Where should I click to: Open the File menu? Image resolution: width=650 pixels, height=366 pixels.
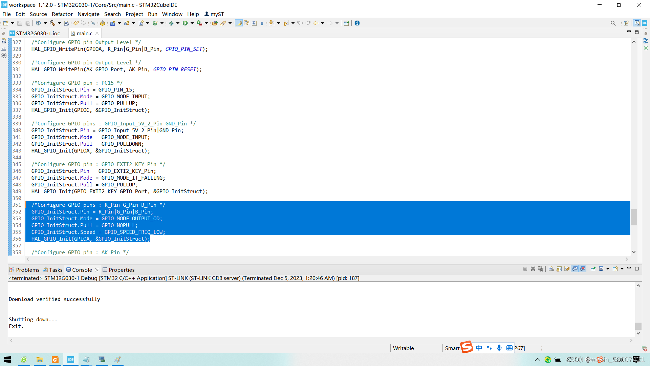click(6, 14)
